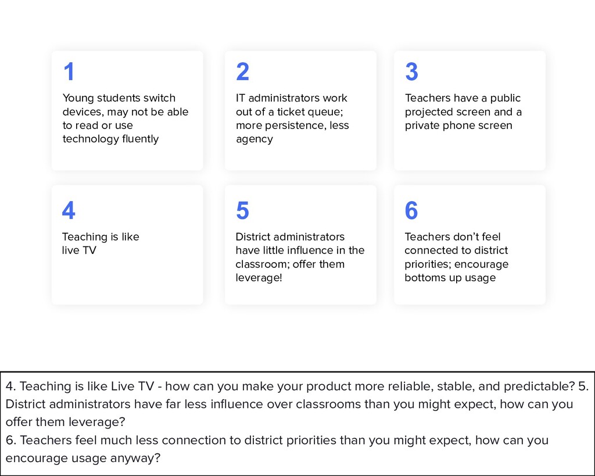
Task: Click the note line 'offer them leverage?'
Action: pyautogui.click(x=65, y=422)
